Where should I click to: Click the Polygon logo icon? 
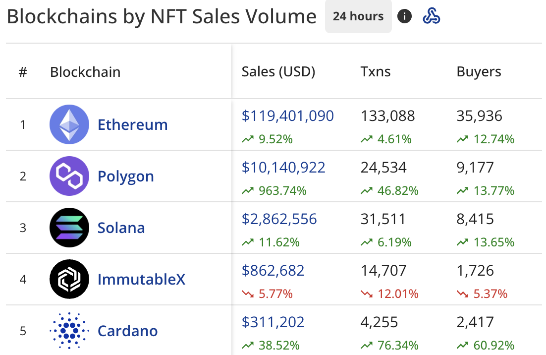69,176
